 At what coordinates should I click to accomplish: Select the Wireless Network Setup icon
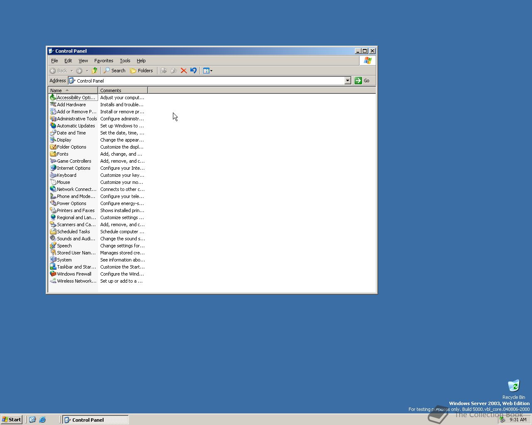pyautogui.click(x=53, y=281)
